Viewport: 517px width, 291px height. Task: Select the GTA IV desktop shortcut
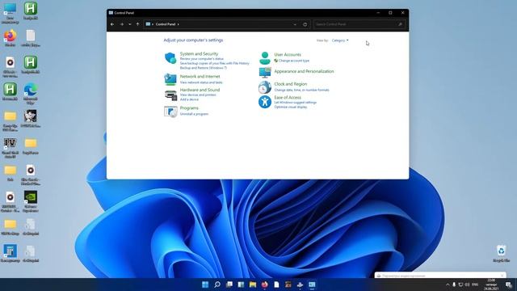tap(10, 147)
